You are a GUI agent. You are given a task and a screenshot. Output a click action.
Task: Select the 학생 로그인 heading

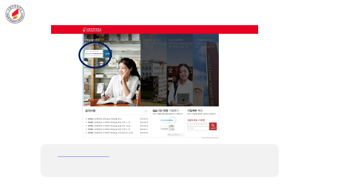(92, 40)
